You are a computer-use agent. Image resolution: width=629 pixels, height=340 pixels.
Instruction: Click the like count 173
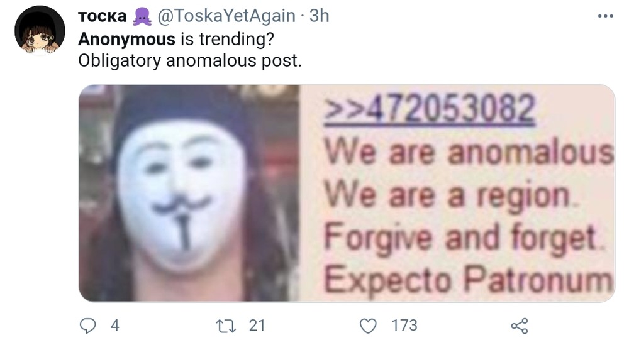tap(404, 325)
